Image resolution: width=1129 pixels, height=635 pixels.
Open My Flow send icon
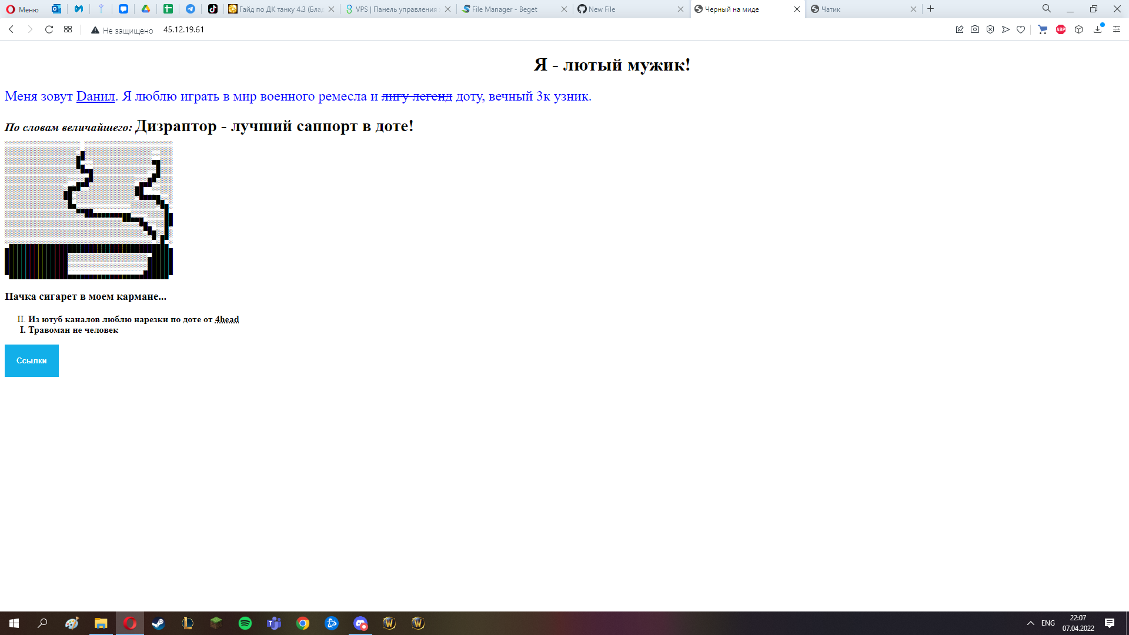point(1006,29)
